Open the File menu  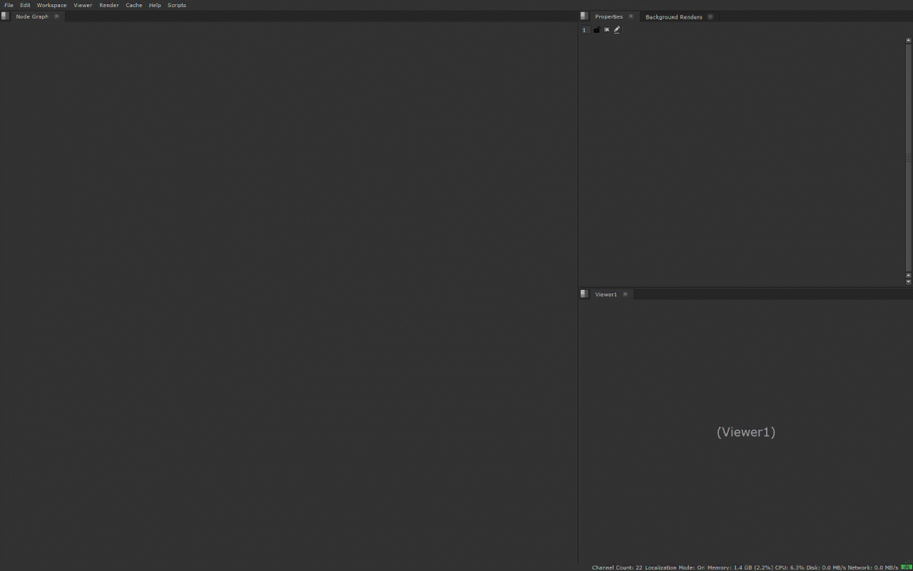9,5
